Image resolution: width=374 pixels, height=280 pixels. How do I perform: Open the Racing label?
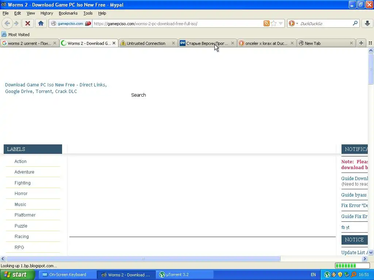point(22,236)
